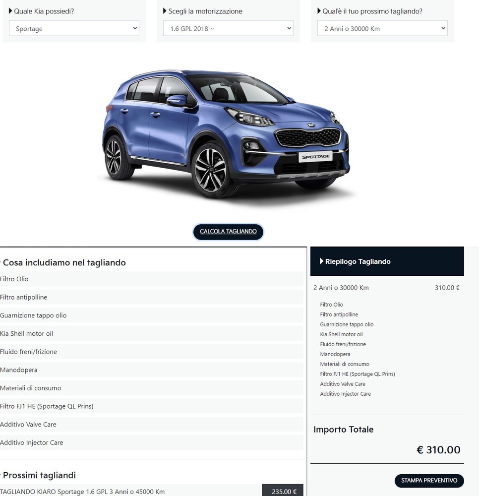
Task: Click the triangle icon beside Scegli la motorizzazione
Action: [165, 11]
